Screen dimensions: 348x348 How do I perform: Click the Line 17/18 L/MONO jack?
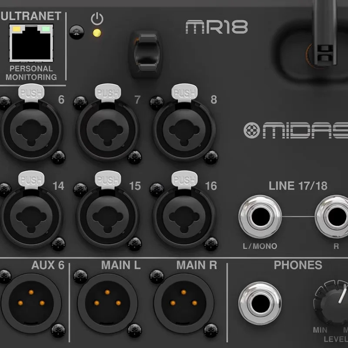coord(260,217)
